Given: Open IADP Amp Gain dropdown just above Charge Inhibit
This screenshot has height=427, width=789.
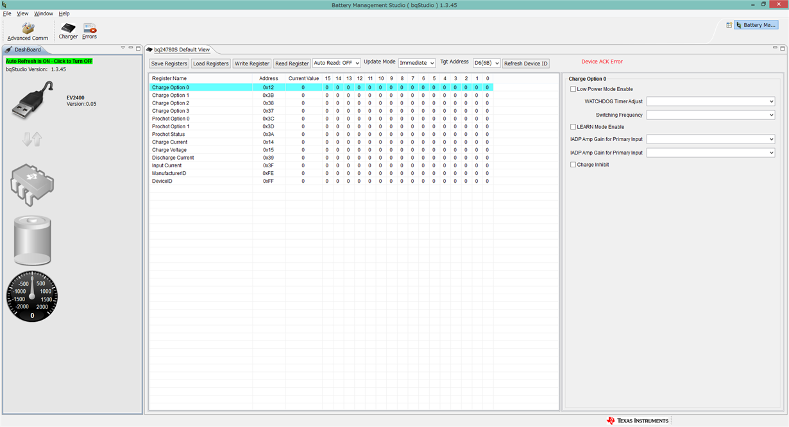Looking at the screenshot, I should (711, 153).
